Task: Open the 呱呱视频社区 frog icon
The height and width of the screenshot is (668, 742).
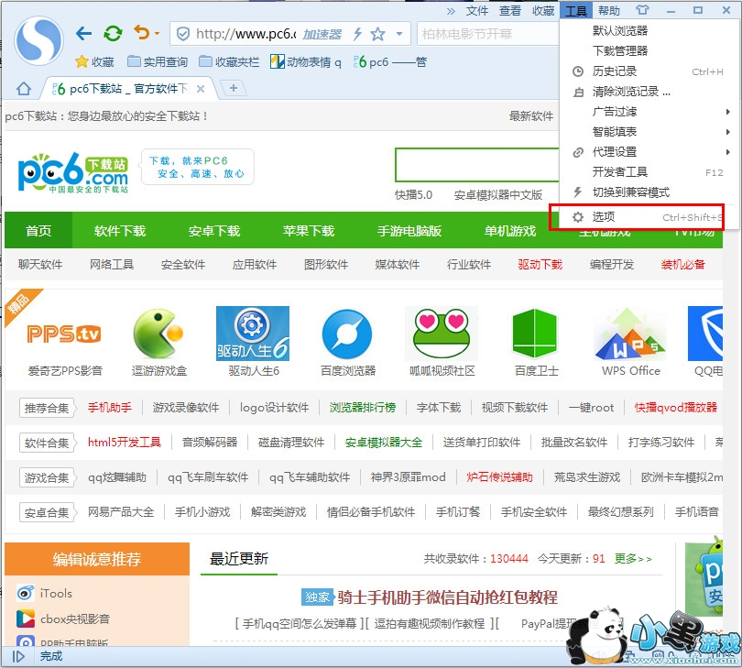Action: coord(442,334)
